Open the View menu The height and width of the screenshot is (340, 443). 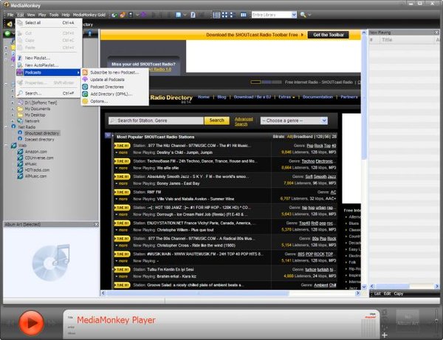tap(31, 15)
